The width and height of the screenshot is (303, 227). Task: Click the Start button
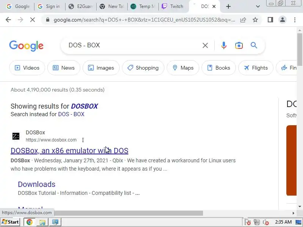click(x=11, y=222)
